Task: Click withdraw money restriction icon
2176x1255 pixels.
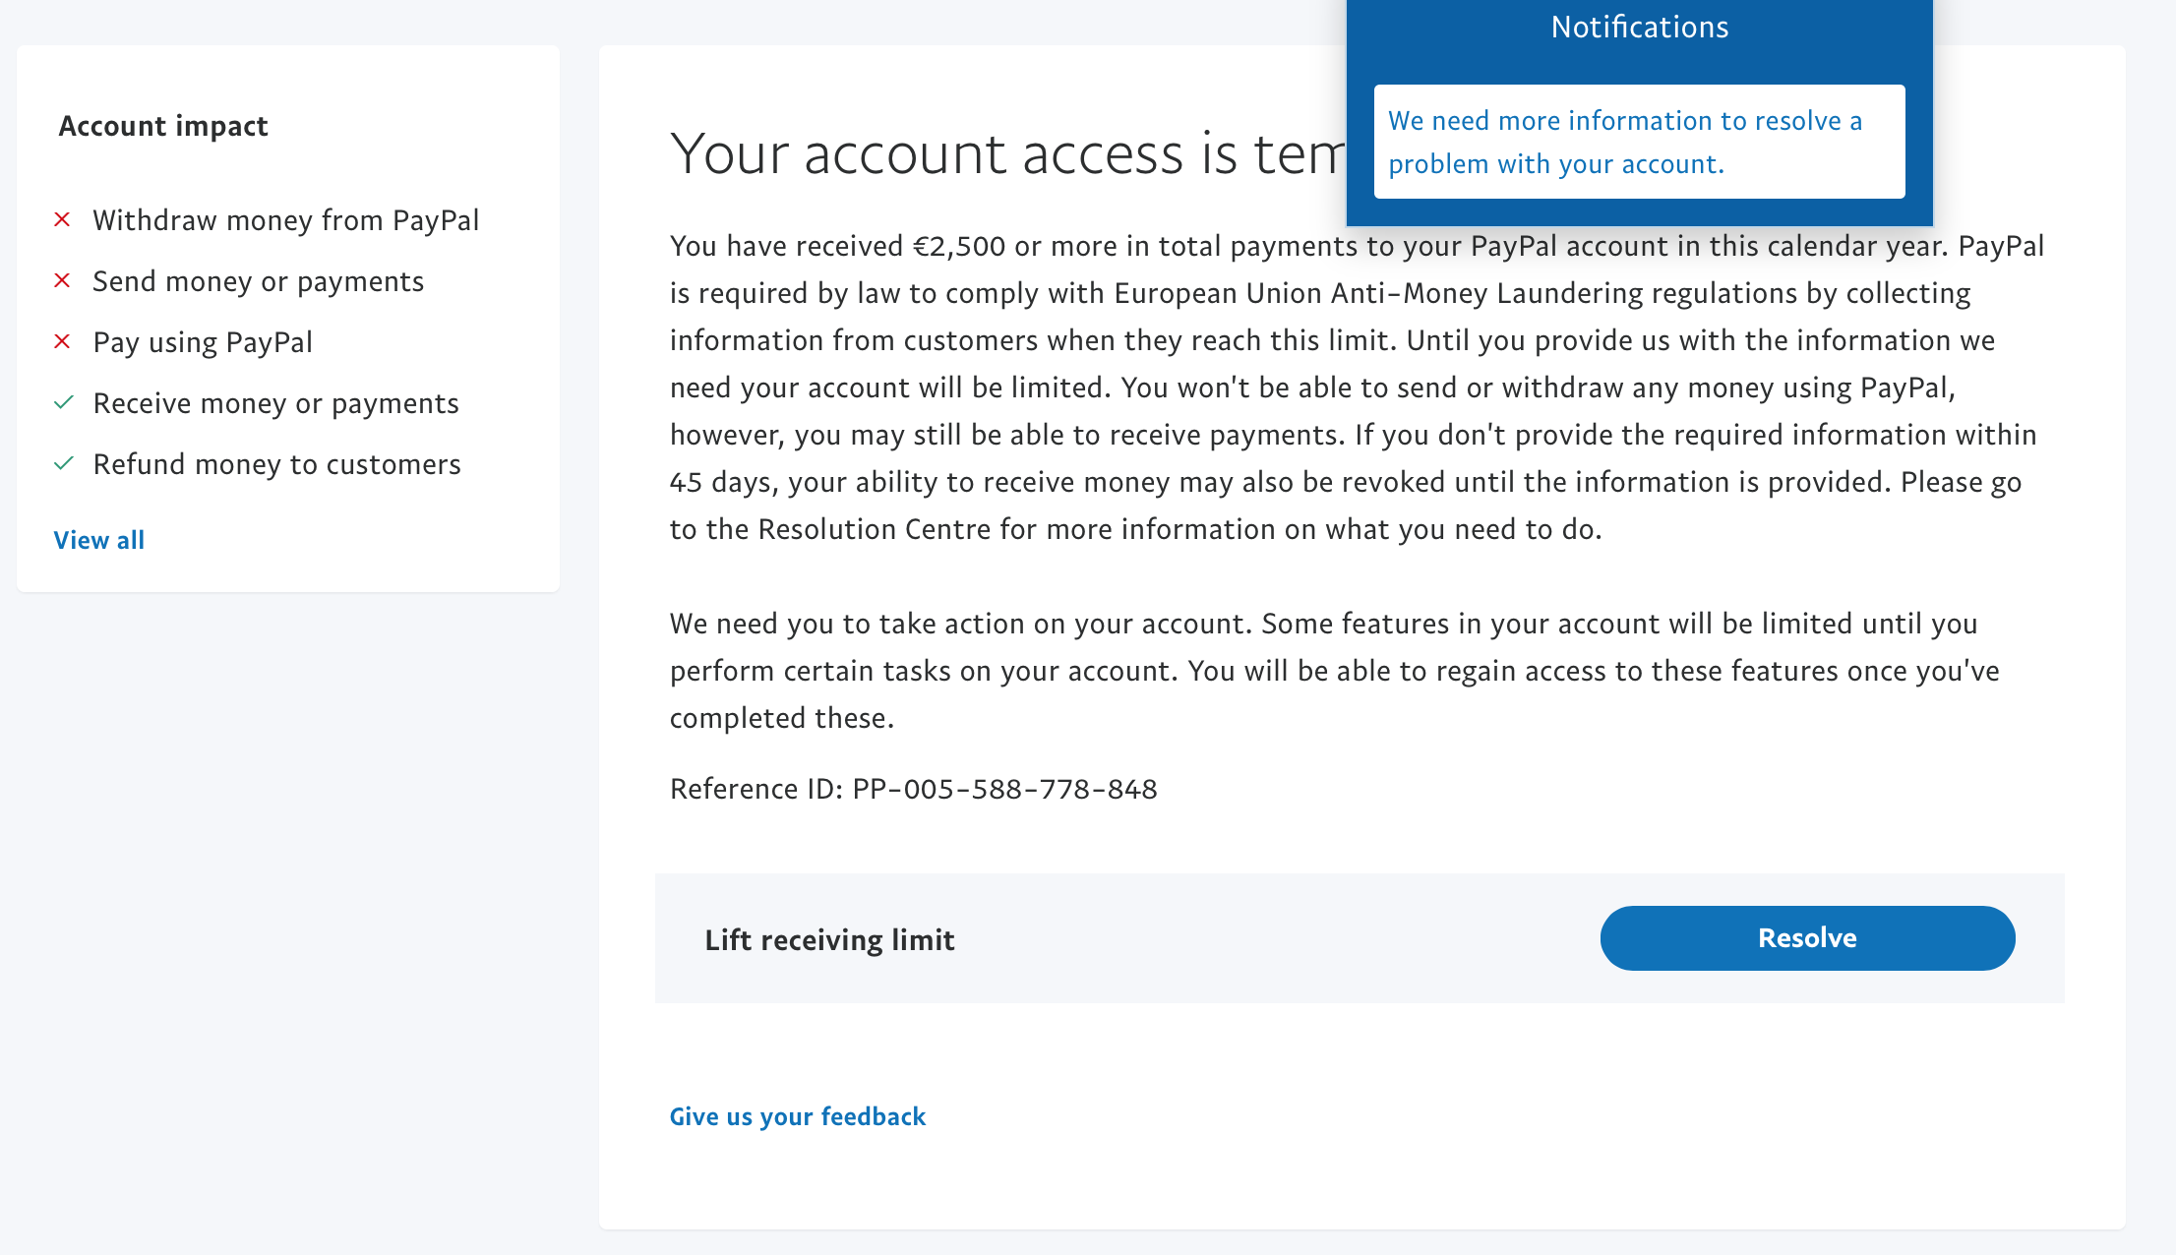Action: point(63,219)
